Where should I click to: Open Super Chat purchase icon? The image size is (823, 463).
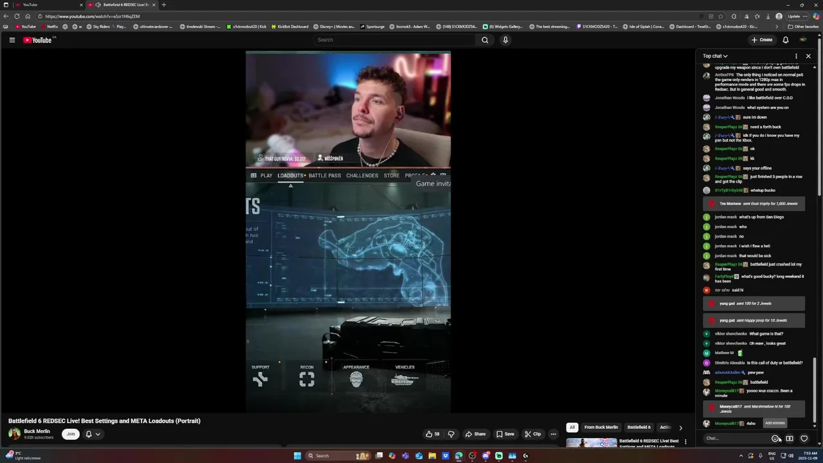coord(790,439)
